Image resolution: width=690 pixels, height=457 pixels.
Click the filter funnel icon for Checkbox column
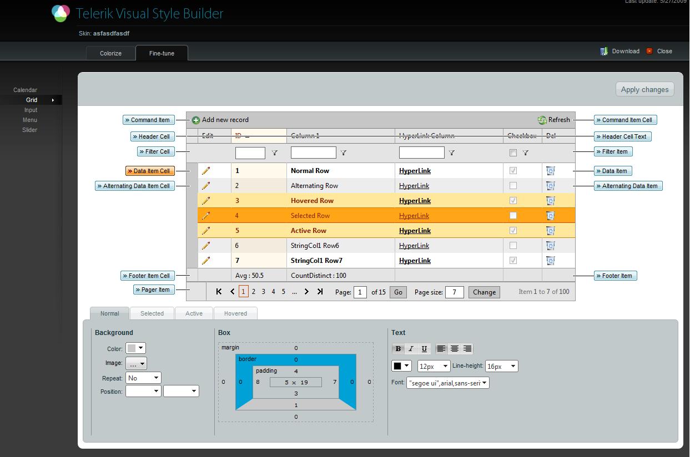[526, 153]
